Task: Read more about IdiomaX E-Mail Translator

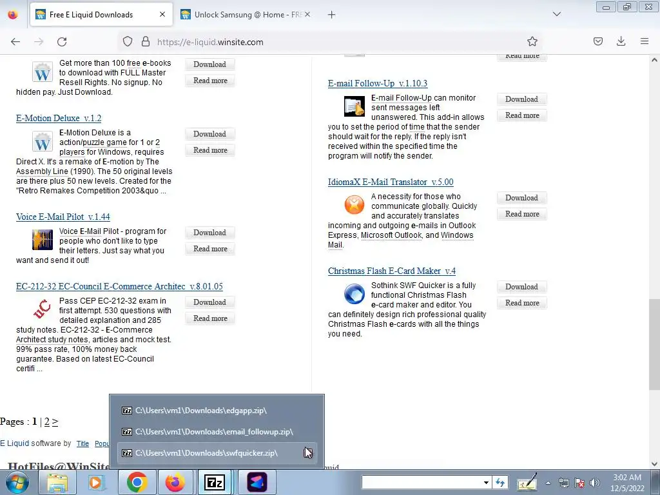Action: pos(521,214)
